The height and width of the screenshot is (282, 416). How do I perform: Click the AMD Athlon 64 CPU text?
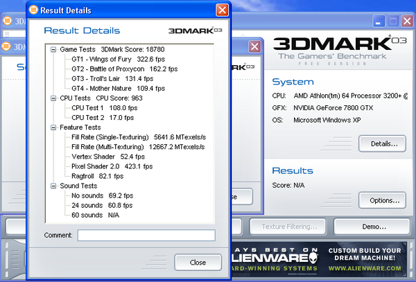[x=350, y=96]
